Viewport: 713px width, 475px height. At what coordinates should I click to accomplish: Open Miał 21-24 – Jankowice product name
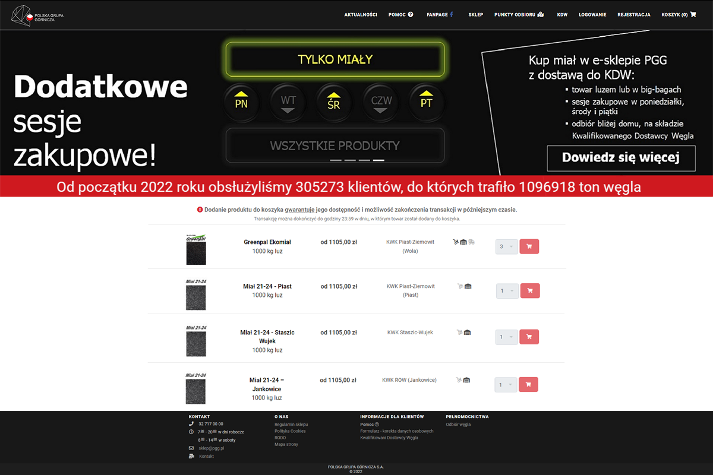[x=267, y=384]
